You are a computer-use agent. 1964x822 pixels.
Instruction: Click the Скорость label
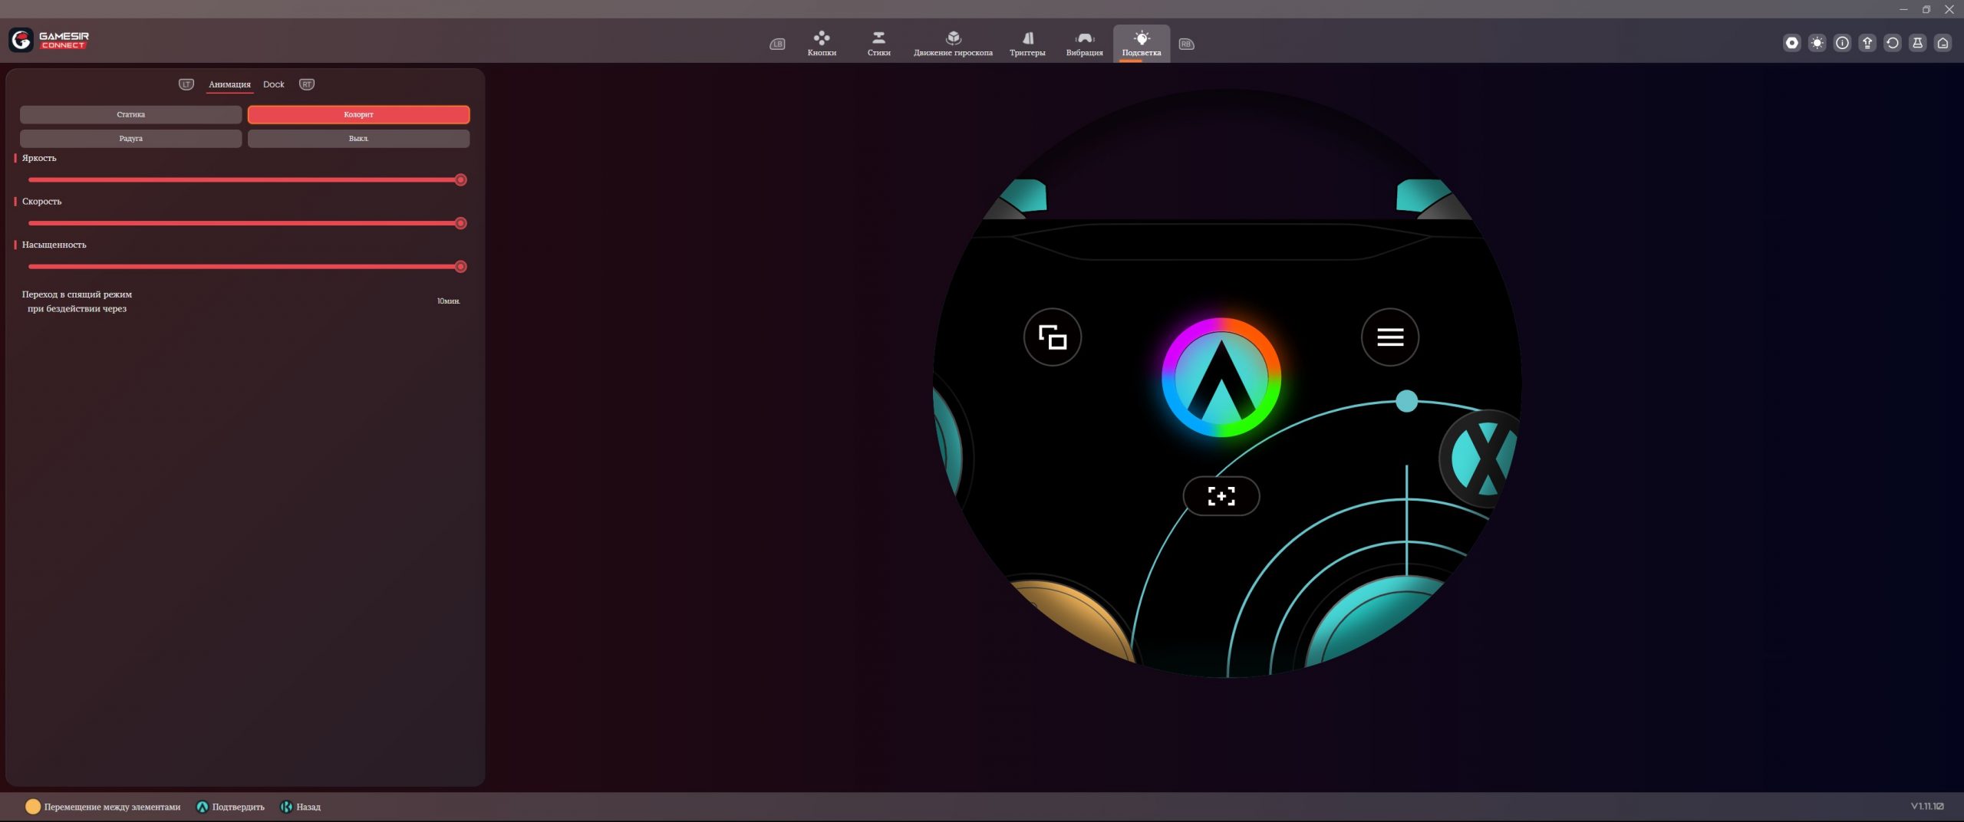point(41,202)
